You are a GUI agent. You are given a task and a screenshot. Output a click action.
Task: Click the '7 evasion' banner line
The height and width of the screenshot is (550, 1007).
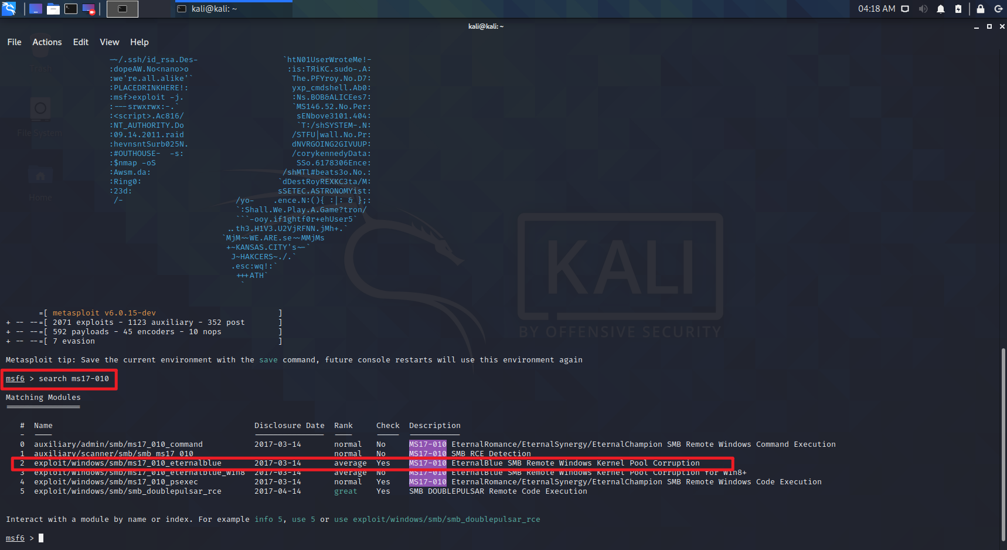click(x=74, y=341)
